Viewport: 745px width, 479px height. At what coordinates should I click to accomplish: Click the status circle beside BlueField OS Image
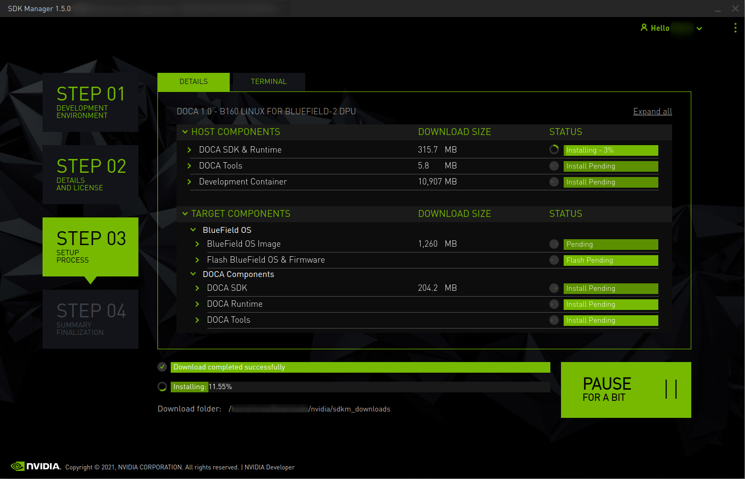(x=554, y=244)
